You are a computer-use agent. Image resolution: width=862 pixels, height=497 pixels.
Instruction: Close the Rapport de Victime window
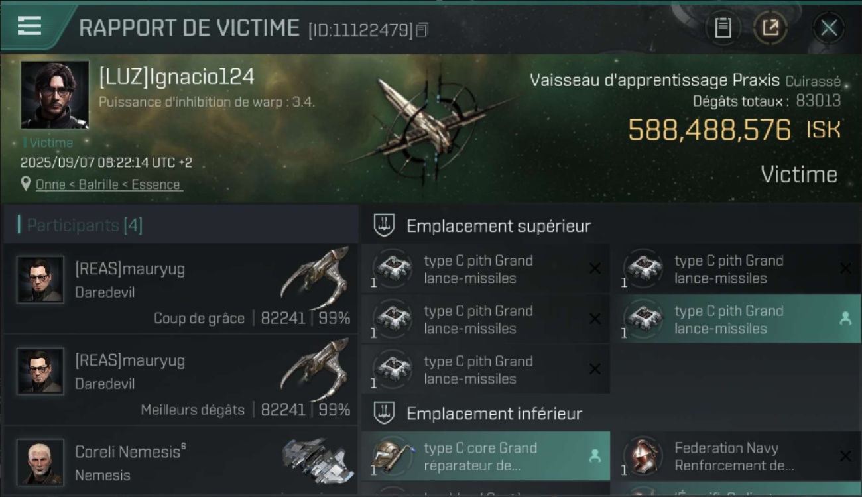click(829, 28)
